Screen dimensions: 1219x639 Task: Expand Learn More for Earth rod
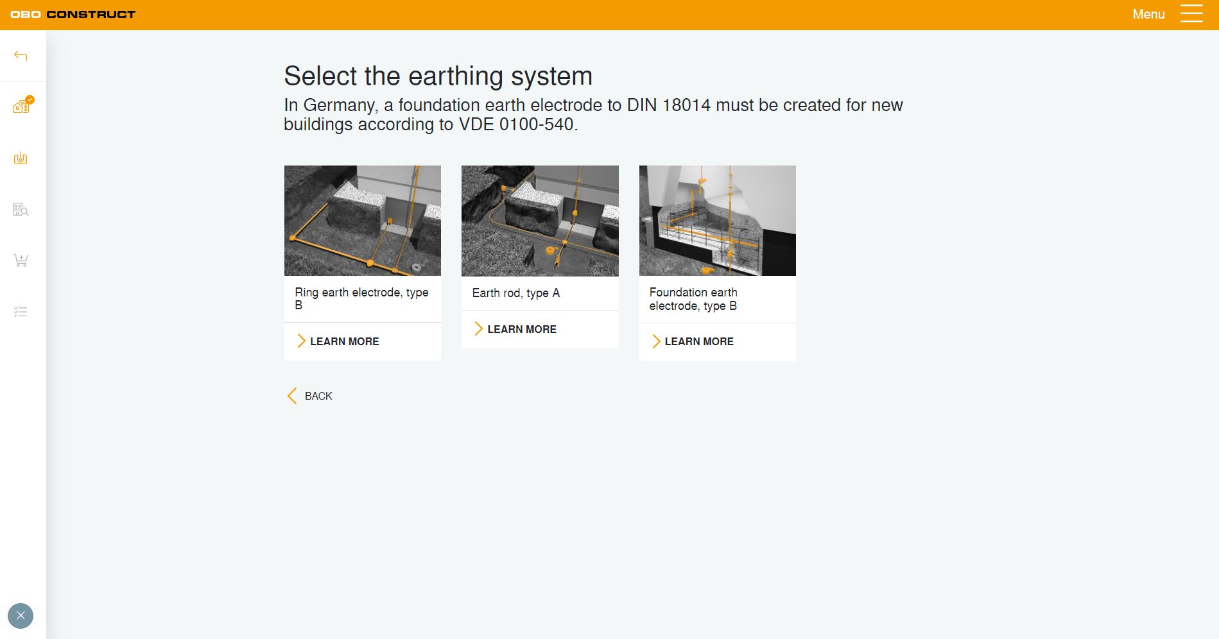coord(515,329)
